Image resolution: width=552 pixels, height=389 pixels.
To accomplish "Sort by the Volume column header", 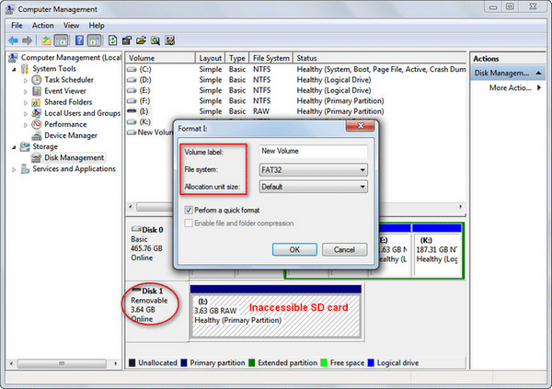I will 160,58.
